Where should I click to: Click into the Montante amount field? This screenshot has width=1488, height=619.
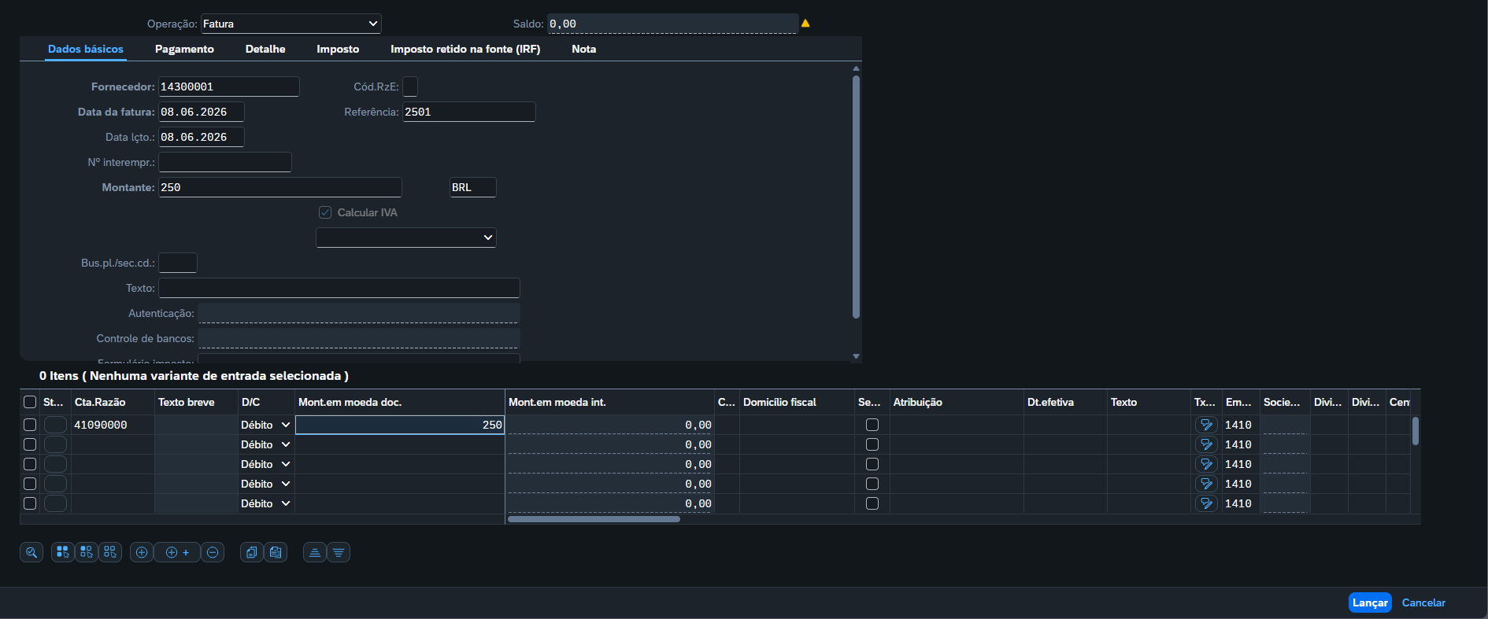280,187
